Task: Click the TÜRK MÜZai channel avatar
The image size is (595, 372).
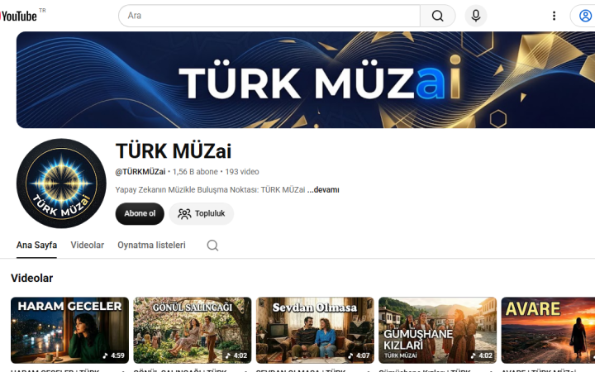Action: click(x=61, y=184)
